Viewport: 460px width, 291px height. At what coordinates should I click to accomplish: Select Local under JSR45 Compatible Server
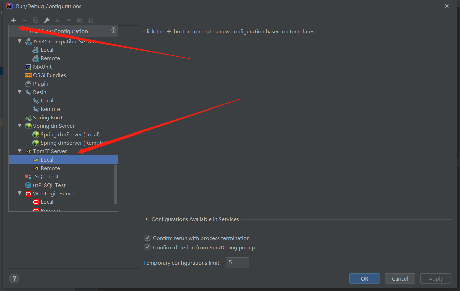(64, 50)
